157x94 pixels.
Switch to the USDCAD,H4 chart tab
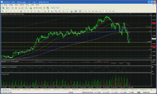47,89
